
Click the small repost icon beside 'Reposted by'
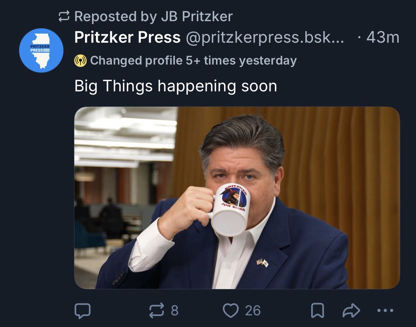(65, 16)
